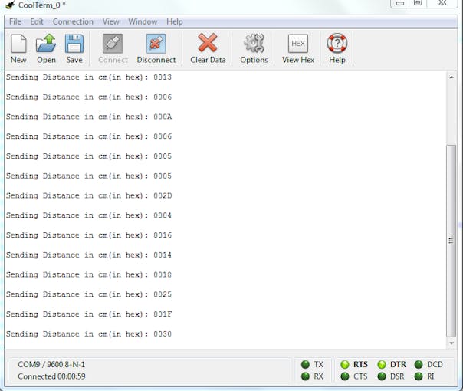The height and width of the screenshot is (391, 463).
Task: Click the CTS status LED
Action: coord(345,376)
